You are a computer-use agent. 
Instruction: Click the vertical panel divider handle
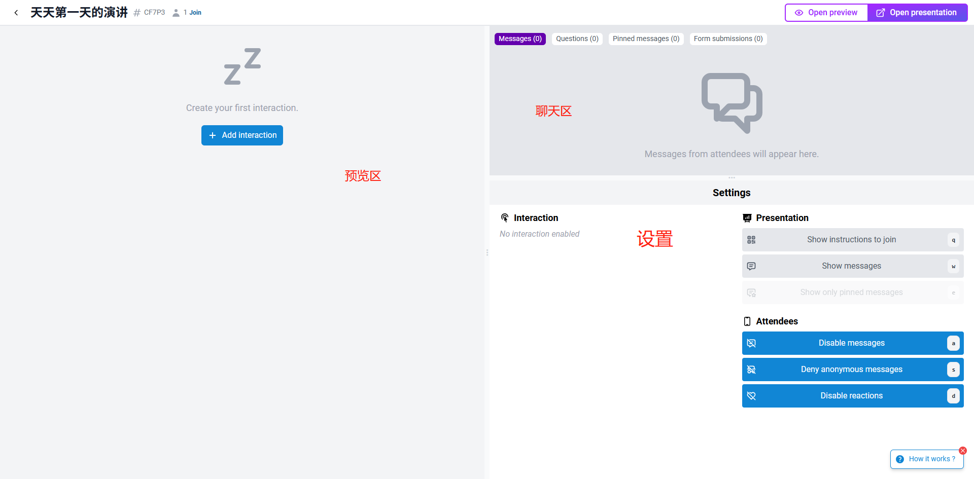point(487,252)
